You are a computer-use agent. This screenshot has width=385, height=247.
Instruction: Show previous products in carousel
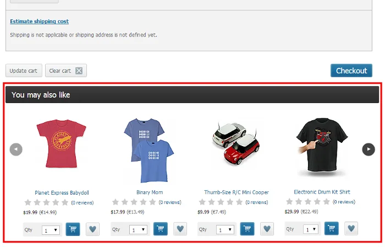click(x=16, y=149)
